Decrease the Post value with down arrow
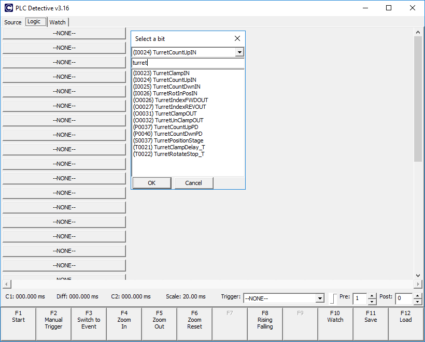Viewport: 425px width, 342px height. coord(417,302)
